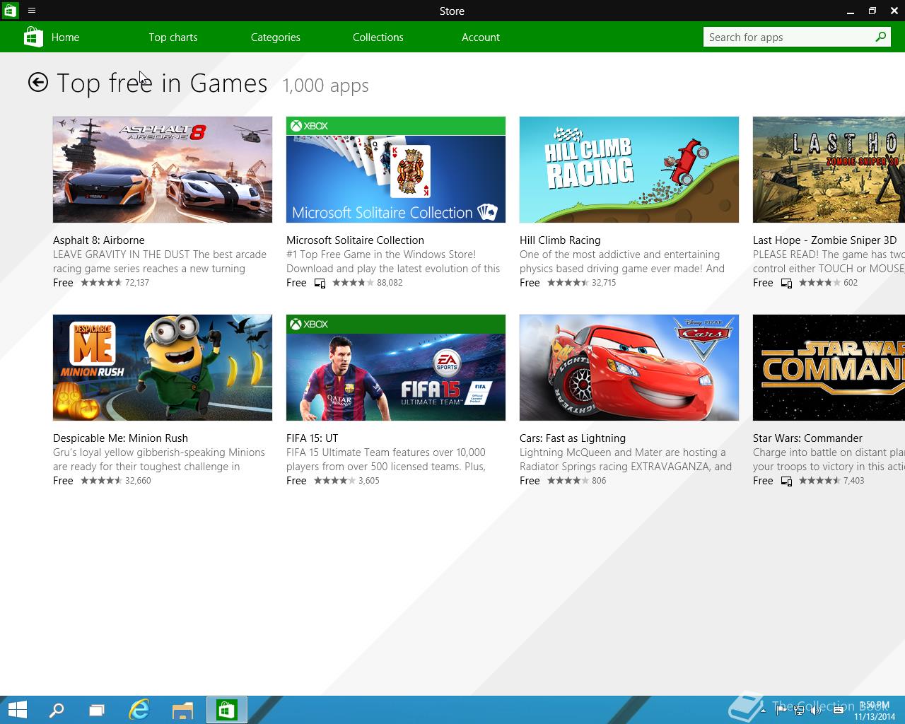Viewport: 905px width, 724px height.
Task: Show hidden tray icons arrow
Action: click(x=763, y=710)
